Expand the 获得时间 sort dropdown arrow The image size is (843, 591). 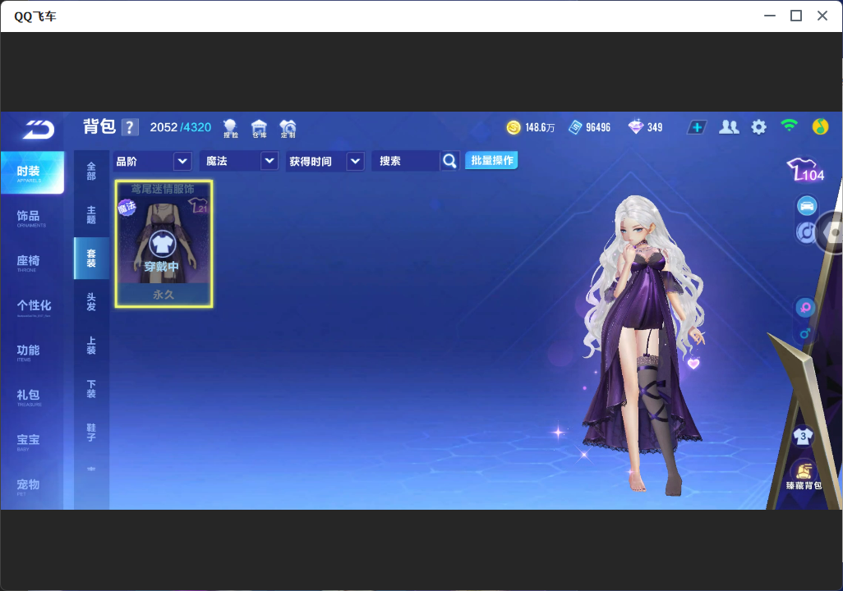pos(356,161)
